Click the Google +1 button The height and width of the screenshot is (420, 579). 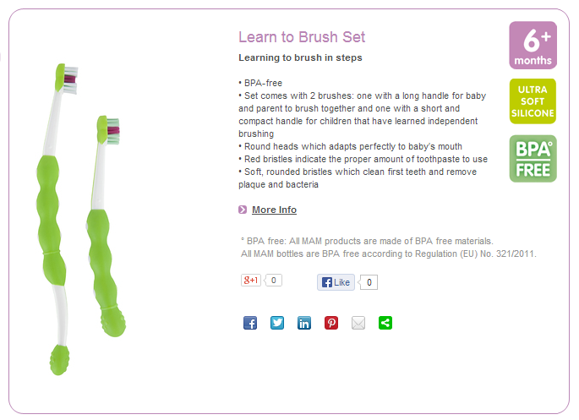[251, 280]
